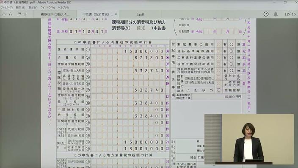Open the notifications bell icon
The image size is (298, 168).
click(x=276, y=14)
